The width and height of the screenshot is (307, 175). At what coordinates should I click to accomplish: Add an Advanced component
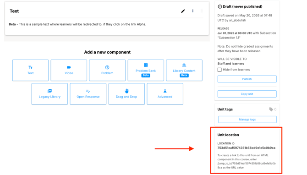165,94
